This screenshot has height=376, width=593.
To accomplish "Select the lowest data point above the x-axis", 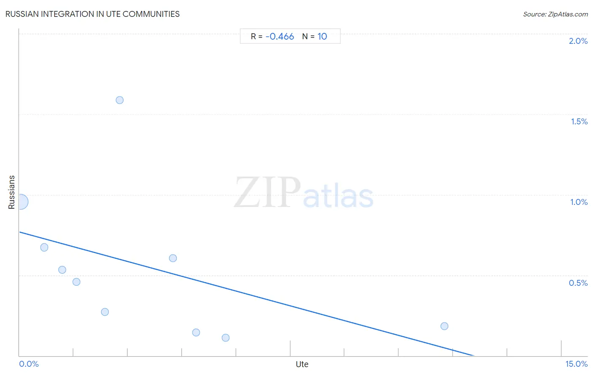I will click(x=226, y=338).
